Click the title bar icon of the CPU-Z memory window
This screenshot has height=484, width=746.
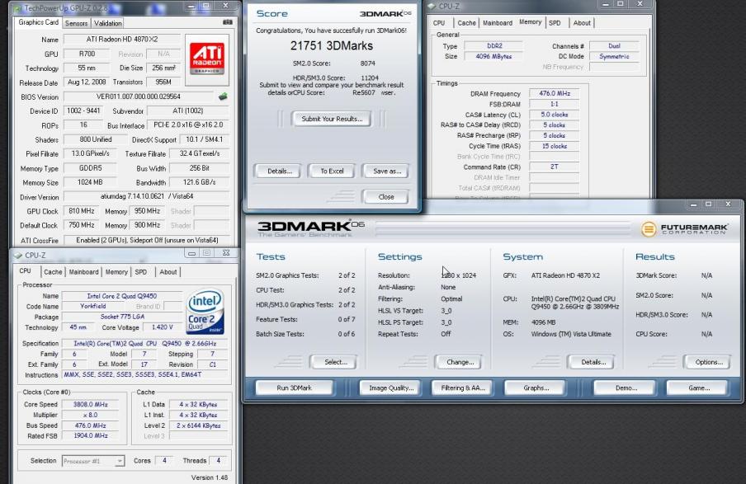pyautogui.click(x=432, y=6)
